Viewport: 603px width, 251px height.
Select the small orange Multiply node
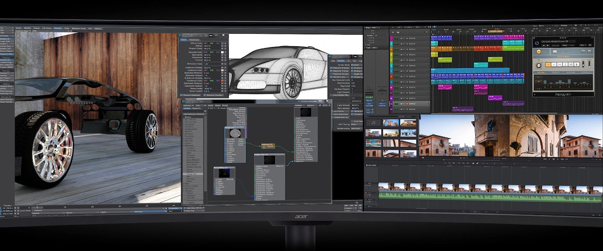pos(268,146)
